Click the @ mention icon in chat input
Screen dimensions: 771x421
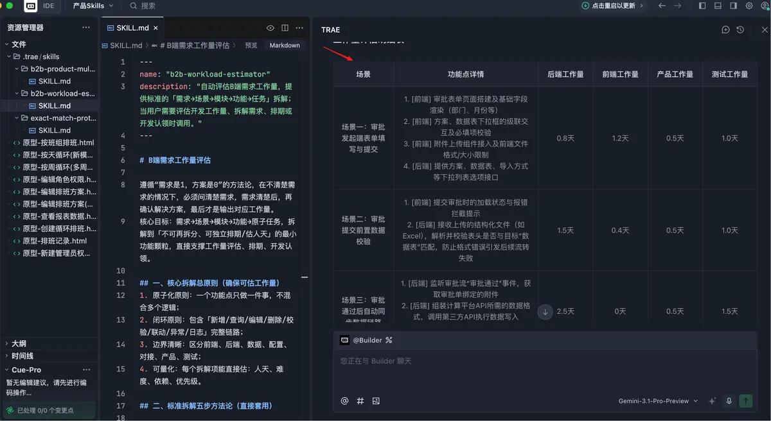pos(344,400)
